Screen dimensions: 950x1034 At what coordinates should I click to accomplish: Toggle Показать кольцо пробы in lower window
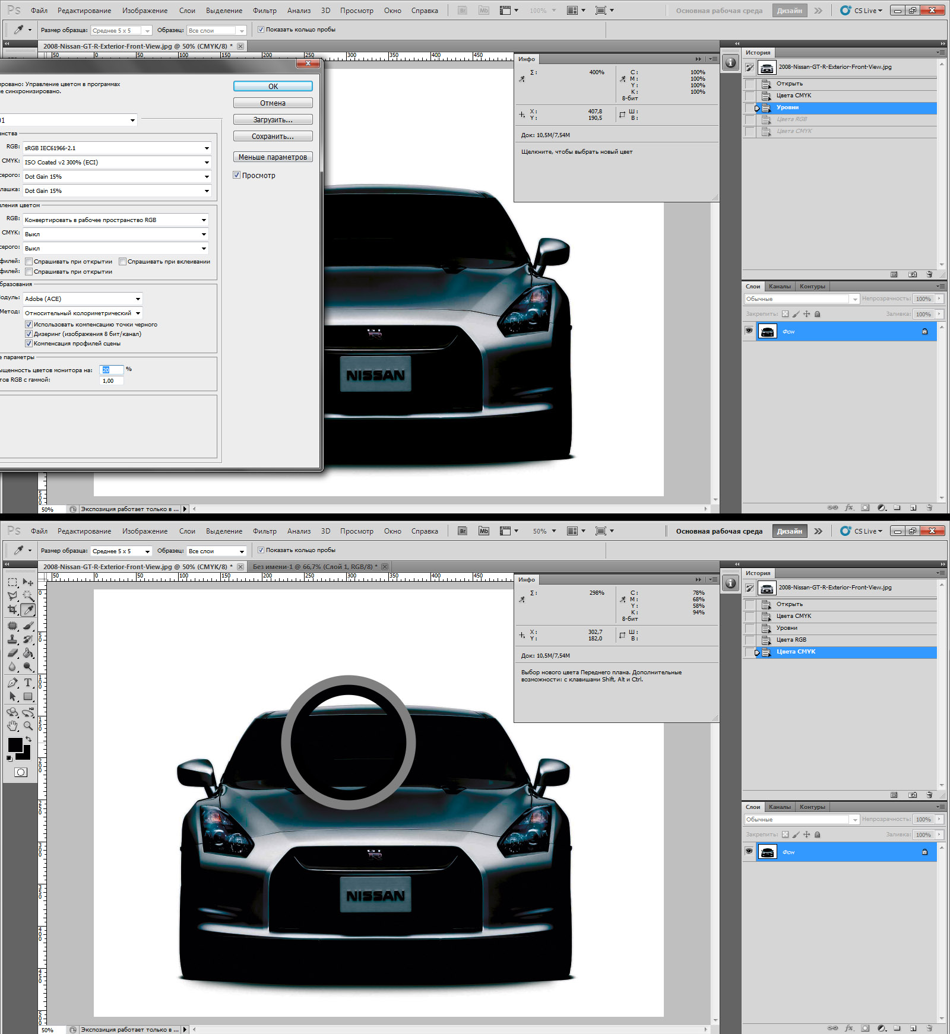point(261,550)
